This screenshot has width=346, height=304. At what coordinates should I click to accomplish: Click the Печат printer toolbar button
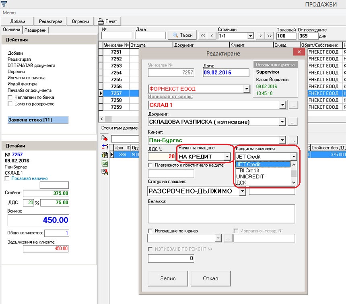click(x=107, y=21)
